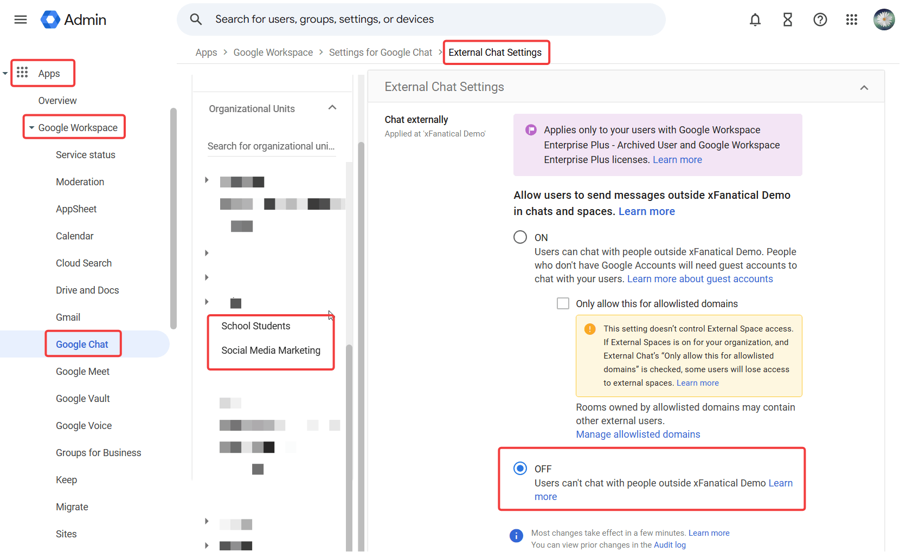
Task: Open the main hamburger menu
Action: [x=21, y=20]
